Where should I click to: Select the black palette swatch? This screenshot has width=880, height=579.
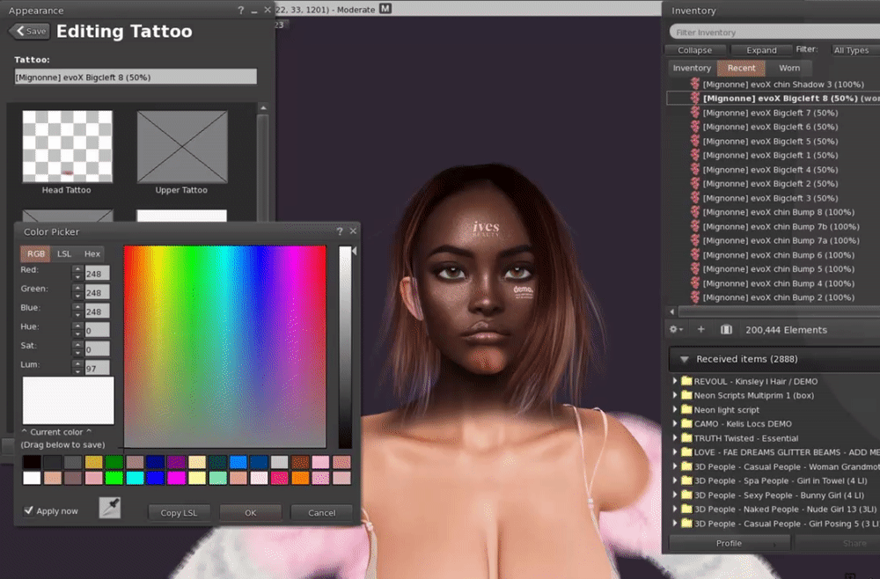click(x=32, y=462)
